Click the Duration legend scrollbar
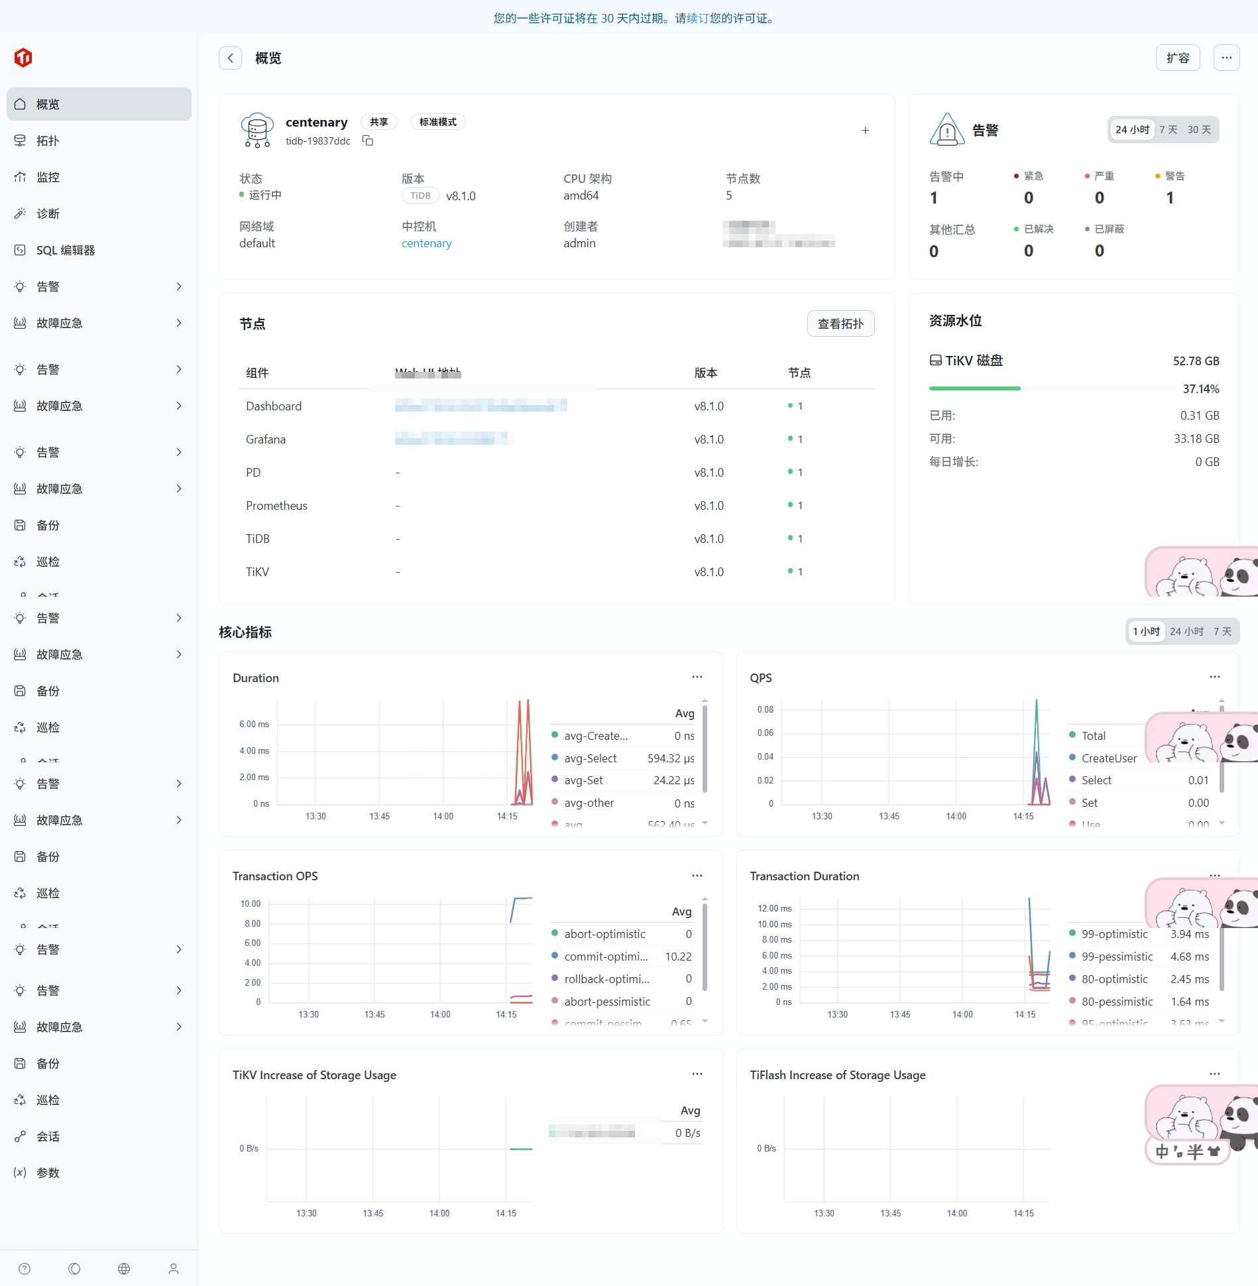Viewport: 1258px width, 1286px height. click(705, 749)
